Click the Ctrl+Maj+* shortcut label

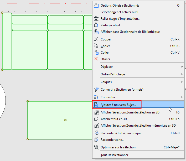pos(172,147)
